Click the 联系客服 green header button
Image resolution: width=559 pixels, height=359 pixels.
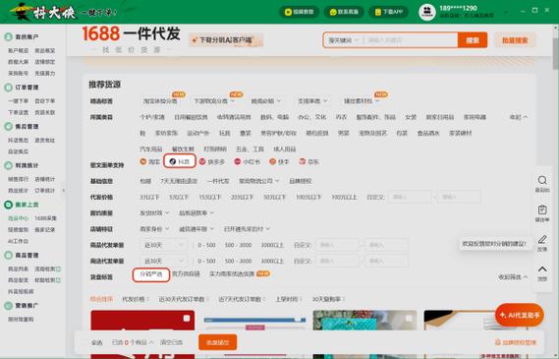(x=344, y=12)
